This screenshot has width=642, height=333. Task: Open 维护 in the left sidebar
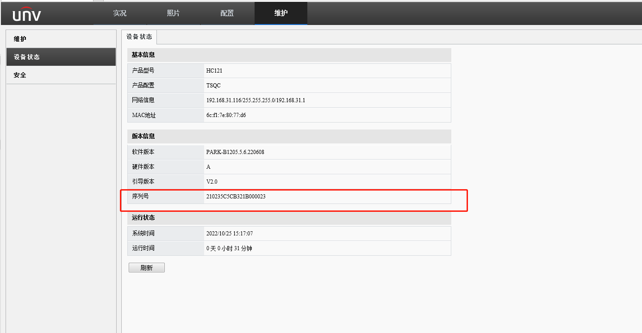coord(61,39)
